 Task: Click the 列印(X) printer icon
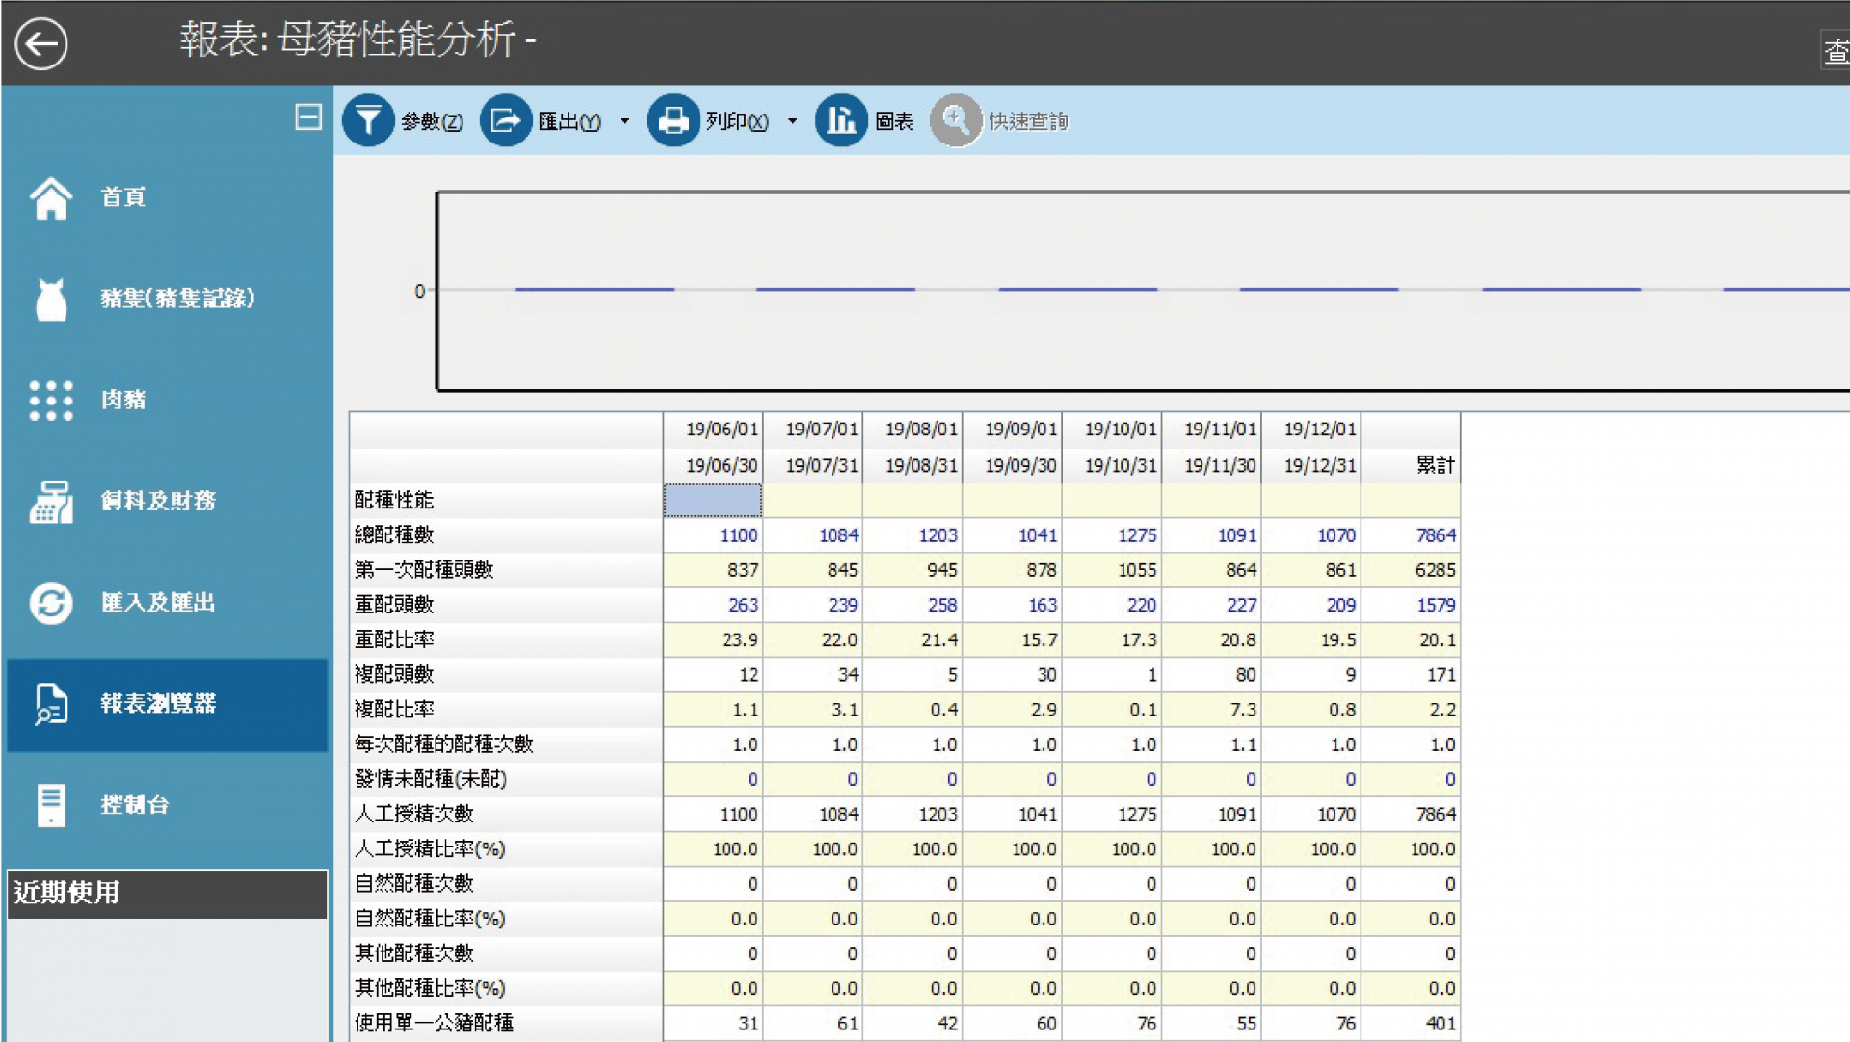click(x=674, y=120)
